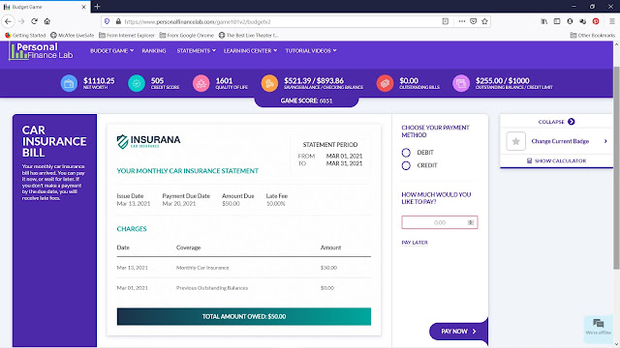Open Getting Started bookmark
Screen dimensions: 620x348
coord(25,35)
